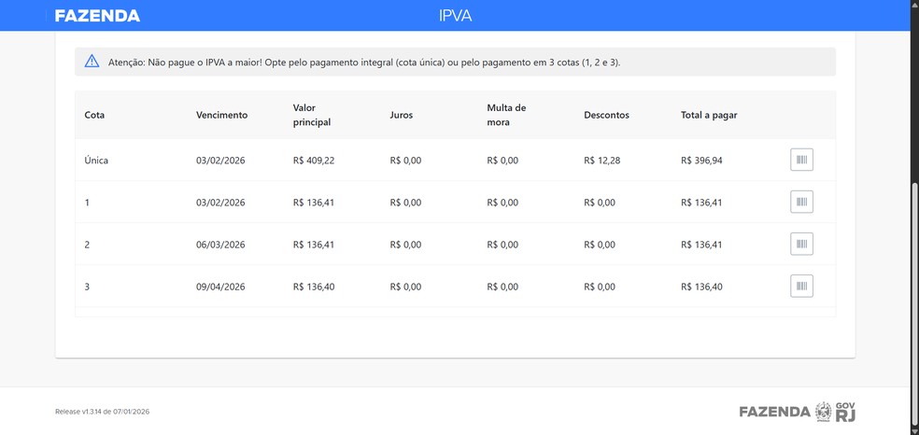Click the R$ 12,28 discount value
Viewport: 919px width, 435px height.
[601, 161]
